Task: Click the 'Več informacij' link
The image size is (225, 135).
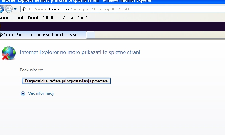Action: 41,93
